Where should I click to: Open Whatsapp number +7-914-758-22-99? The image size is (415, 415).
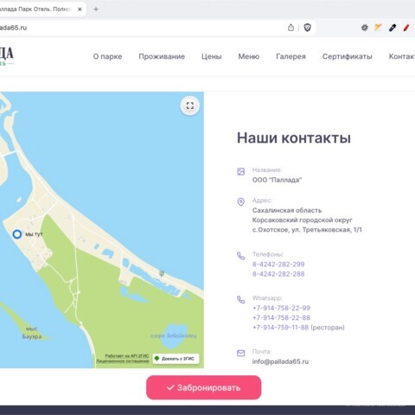coord(281,308)
